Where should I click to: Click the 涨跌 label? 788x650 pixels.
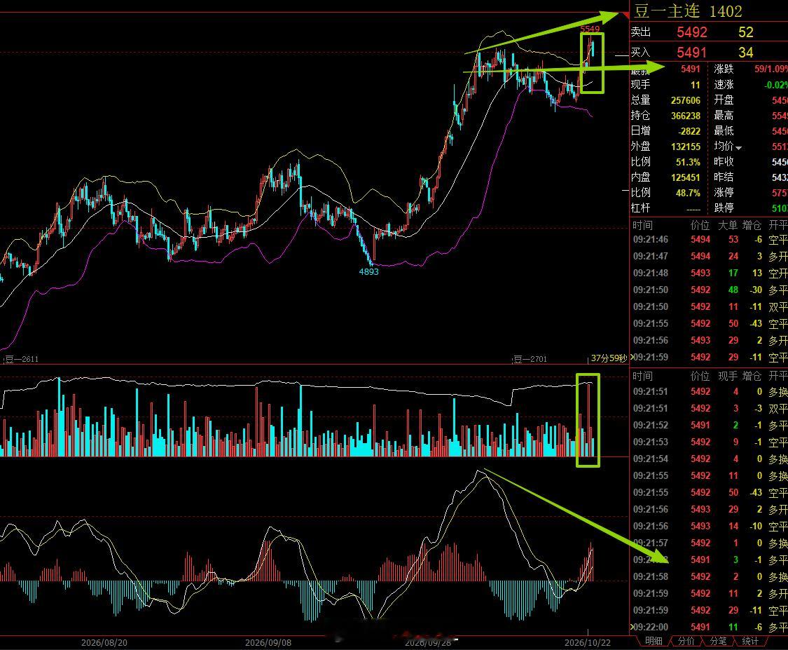pos(724,69)
